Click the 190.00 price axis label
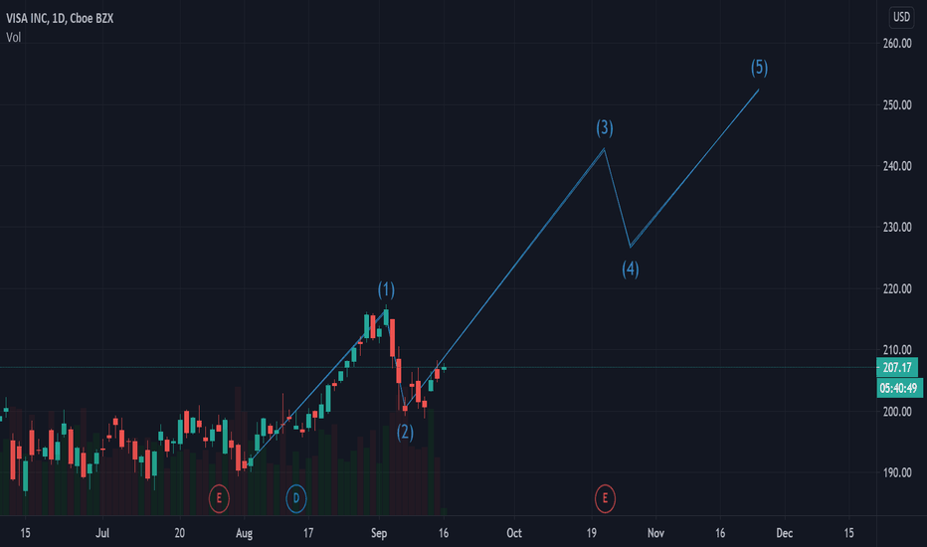The width and height of the screenshot is (927, 547). point(897,472)
